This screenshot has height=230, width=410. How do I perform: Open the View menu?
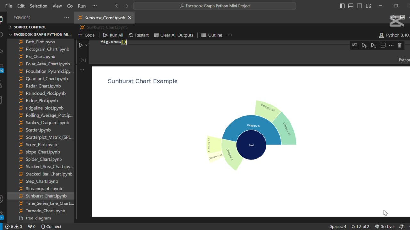click(57, 6)
